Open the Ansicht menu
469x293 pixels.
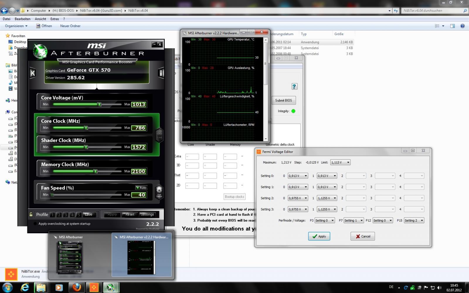point(40,19)
